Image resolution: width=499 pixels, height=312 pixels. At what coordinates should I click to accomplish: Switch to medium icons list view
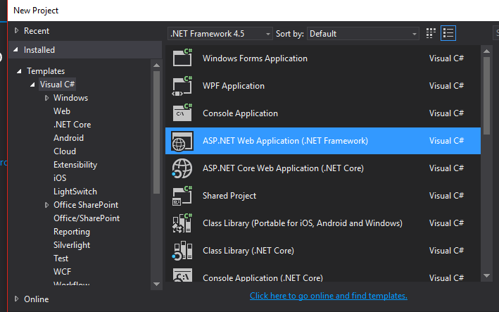pyautogui.click(x=448, y=33)
